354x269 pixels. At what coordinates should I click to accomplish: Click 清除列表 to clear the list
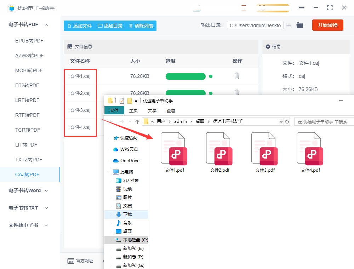pos(141,26)
